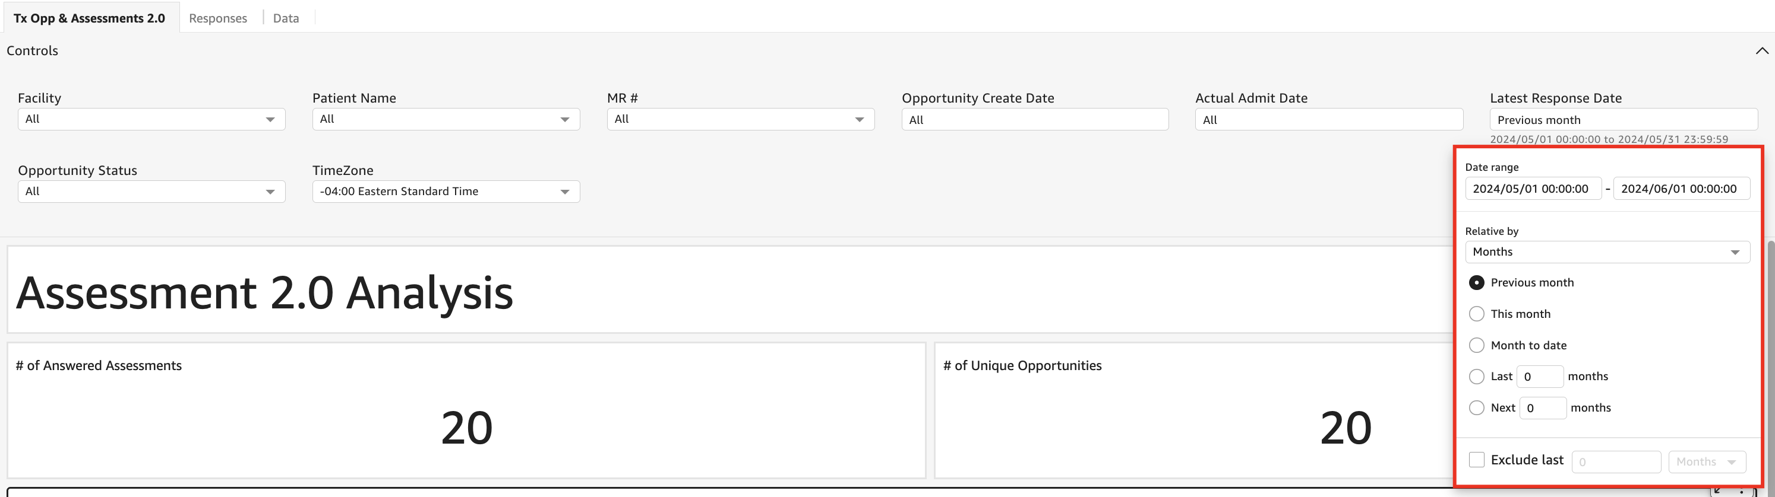Open the Opportunity Status dropdown
The width and height of the screenshot is (1775, 497).
point(151,192)
